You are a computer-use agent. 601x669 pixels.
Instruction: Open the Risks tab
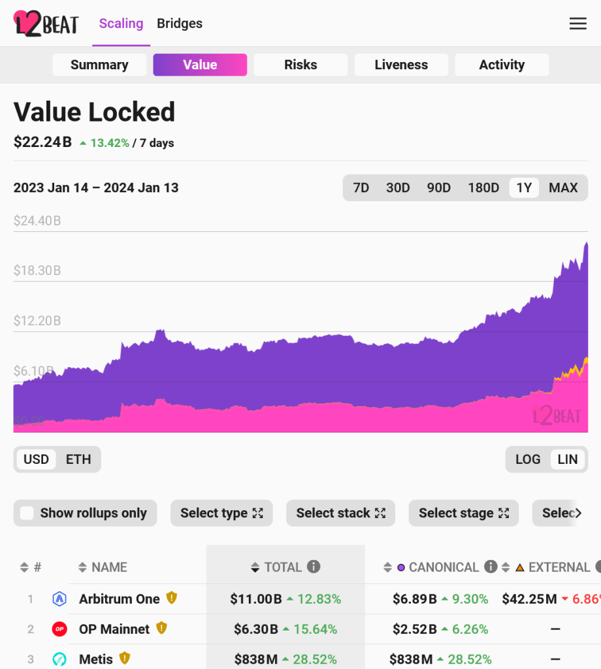coord(300,65)
